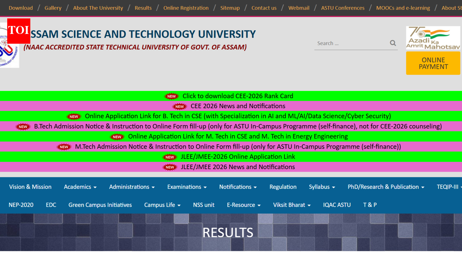This screenshot has height=260, width=462.
Task: Click NEW badge beside B.Tech Admission Notice
Action: coord(23,126)
